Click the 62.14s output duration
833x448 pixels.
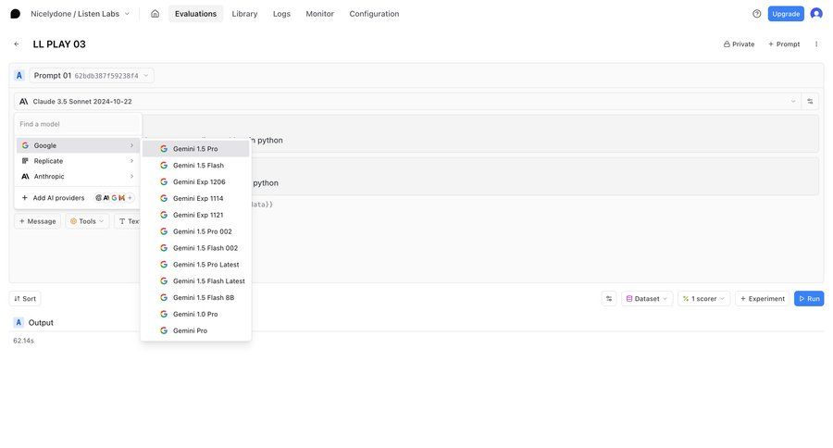[23, 341]
